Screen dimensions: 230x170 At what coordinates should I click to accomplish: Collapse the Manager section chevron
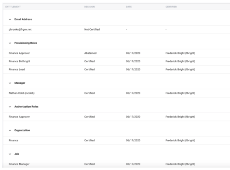coord(10,83)
